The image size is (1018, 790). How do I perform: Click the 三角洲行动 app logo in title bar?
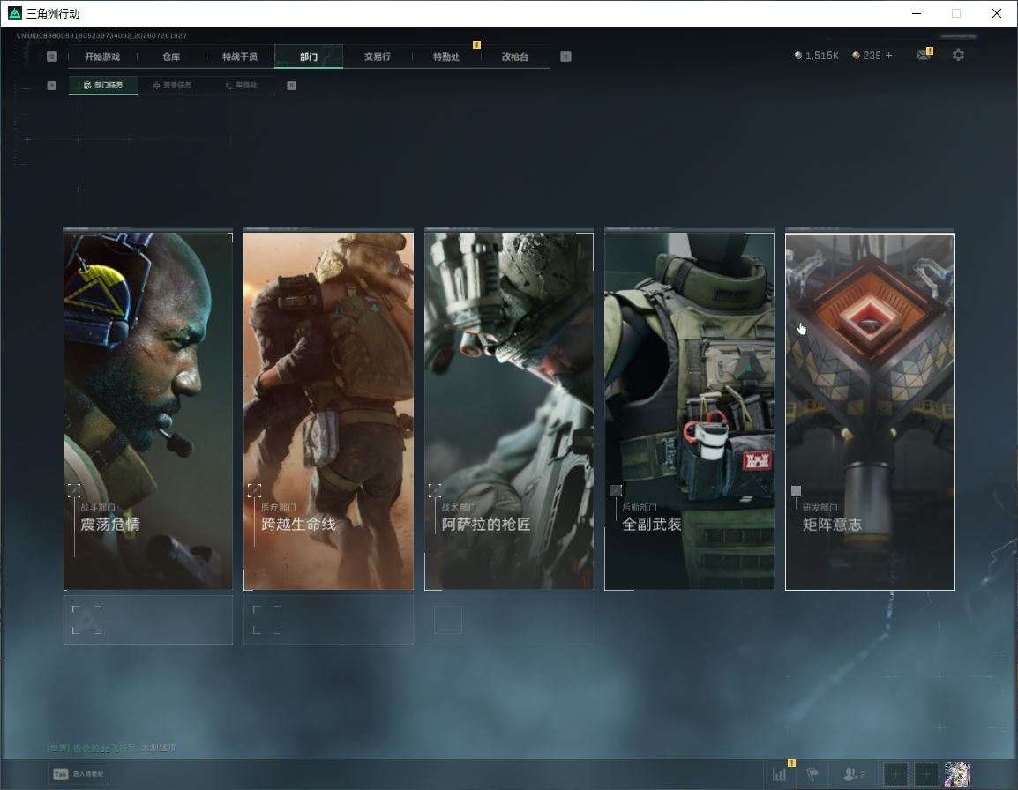[15, 13]
